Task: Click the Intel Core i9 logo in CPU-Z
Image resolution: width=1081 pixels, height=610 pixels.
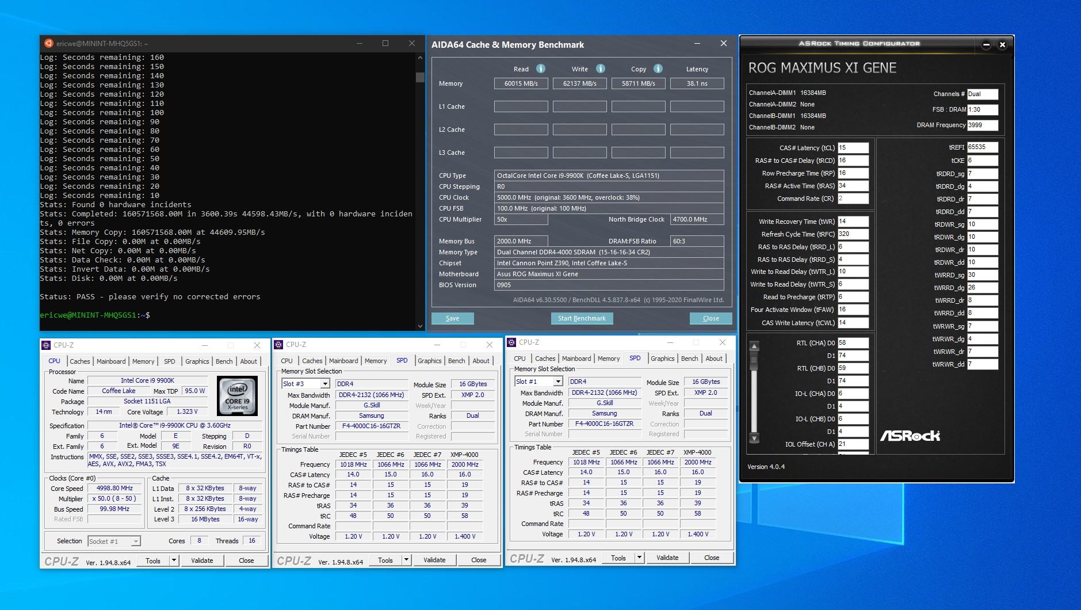Action: click(x=237, y=395)
